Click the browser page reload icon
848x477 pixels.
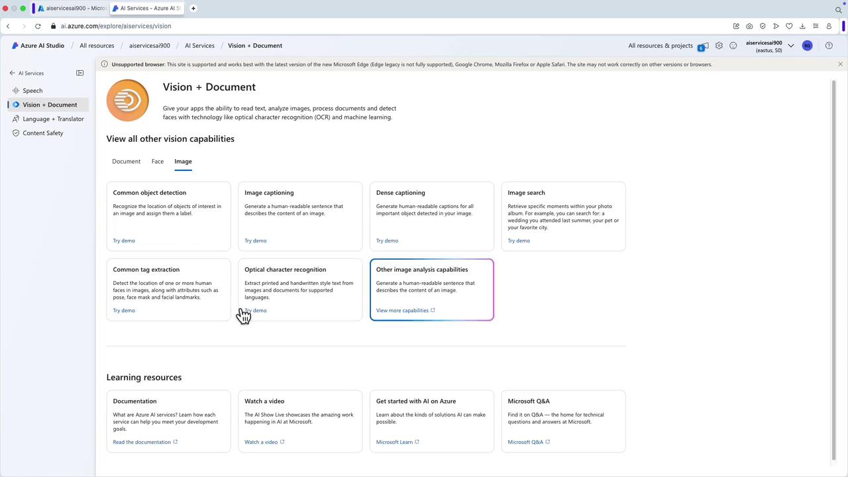tap(38, 26)
